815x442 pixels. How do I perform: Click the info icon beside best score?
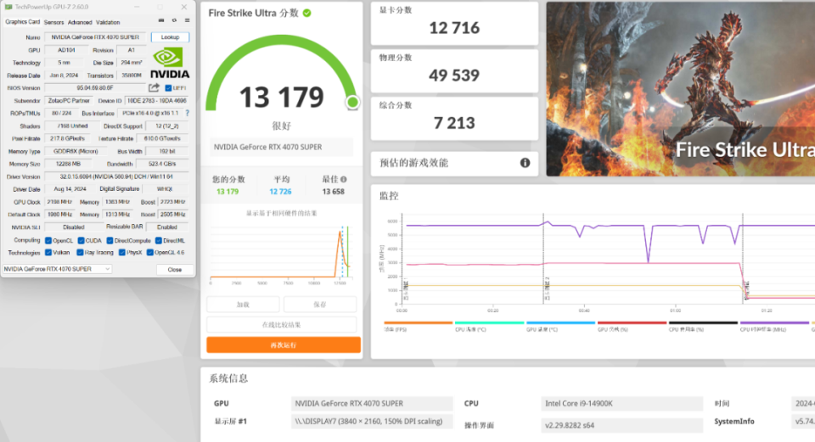click(344, 179)
